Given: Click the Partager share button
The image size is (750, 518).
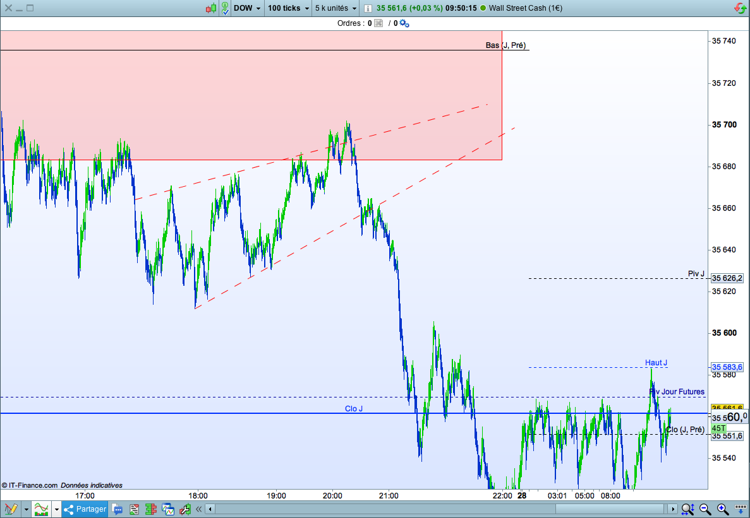Looking at the screenshot, I should [85, 509].
